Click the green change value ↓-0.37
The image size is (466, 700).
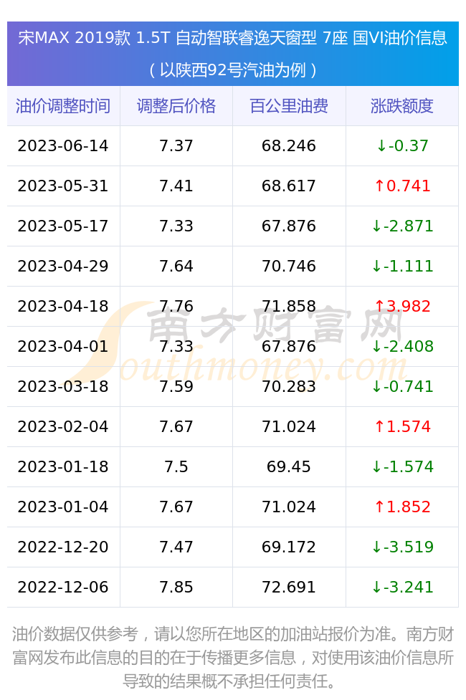[402, 146]
